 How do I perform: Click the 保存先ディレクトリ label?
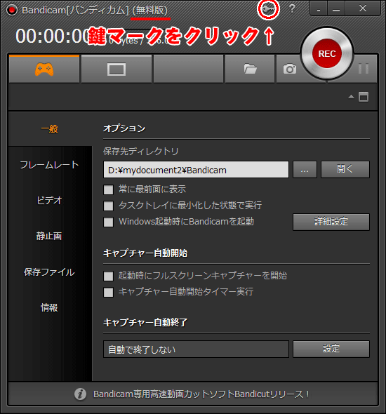[141, 152]
